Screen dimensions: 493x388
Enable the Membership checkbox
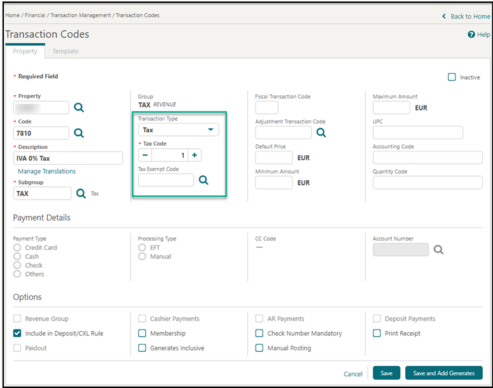click(142, 333)
